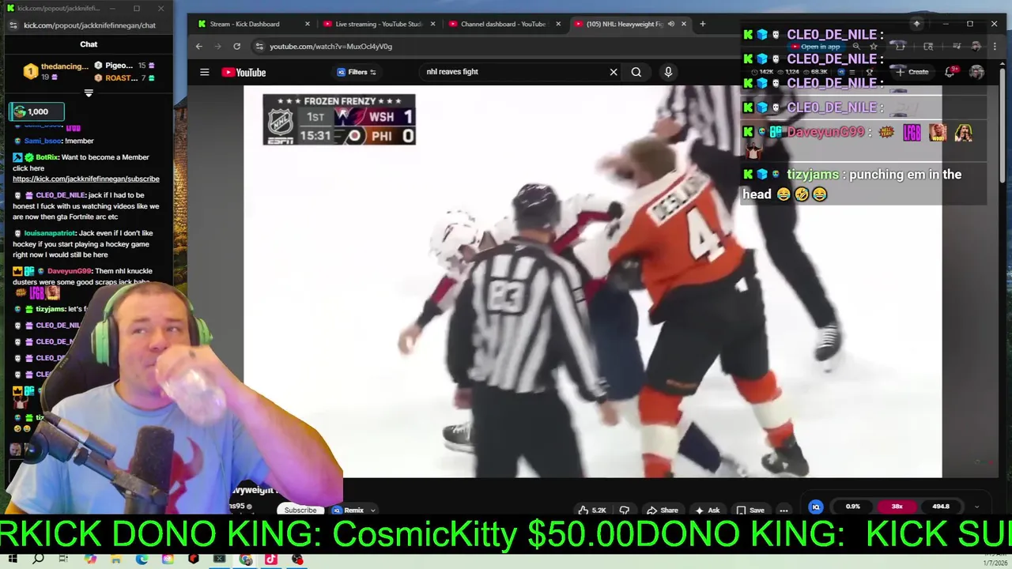This screenshot has height=569, width=1012.
Task: Select Sami_bsoo username in chat
Action: [x=43, y=141]
